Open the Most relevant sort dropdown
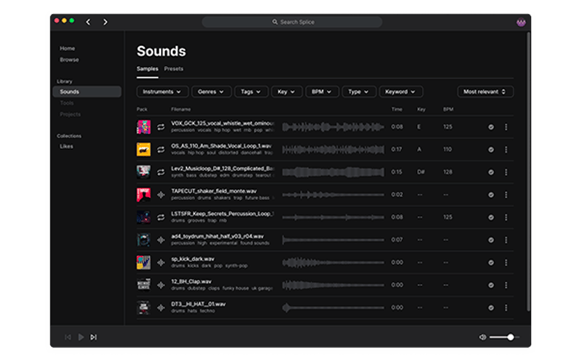This screenshot has width=582, height=362. click(x=485, y=92)
